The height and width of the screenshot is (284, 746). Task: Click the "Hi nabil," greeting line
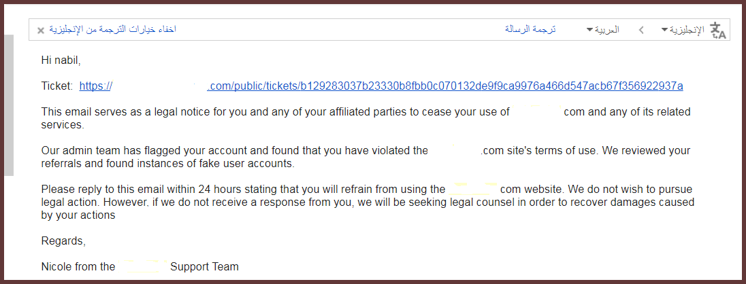(61, 60)
